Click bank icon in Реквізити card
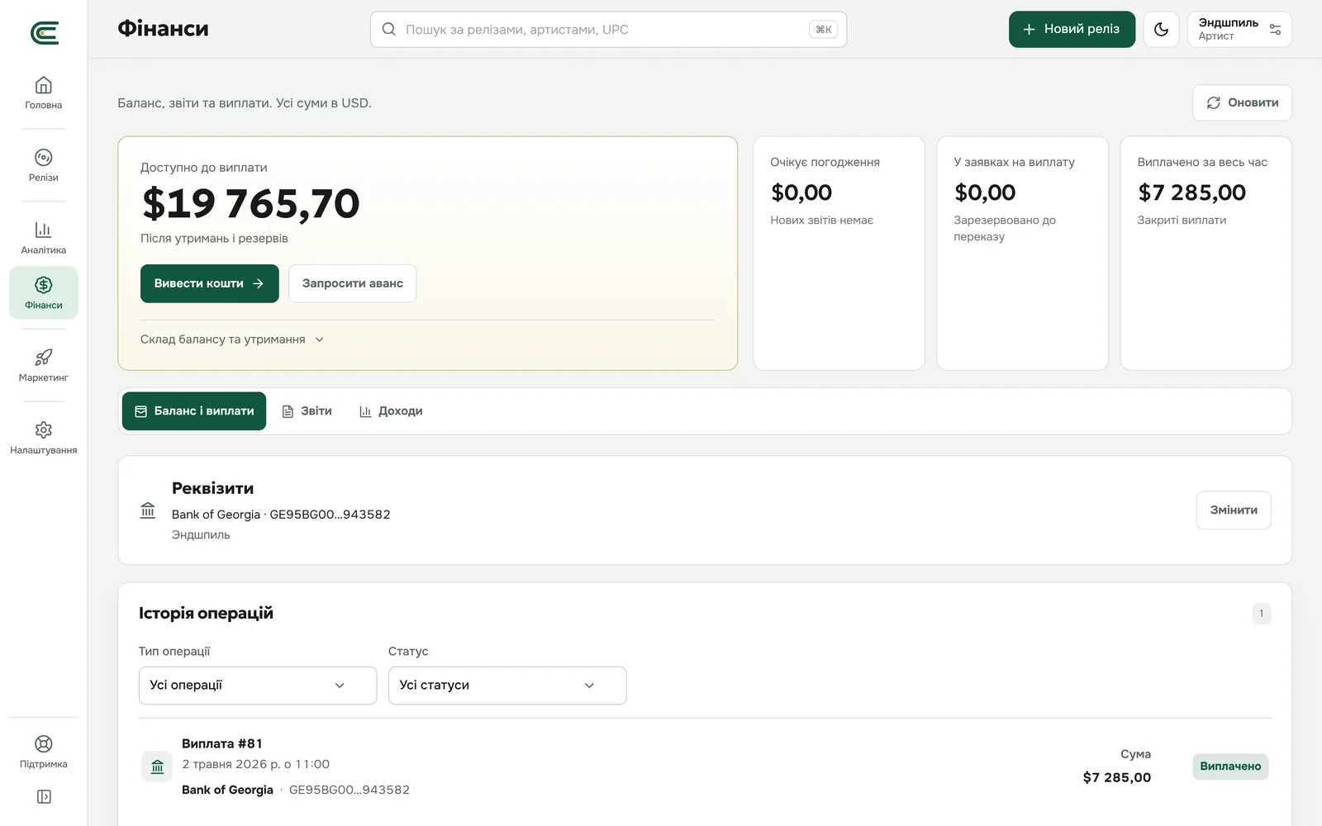This screenshot has height=826, width=1322. (x=148, y=510)
